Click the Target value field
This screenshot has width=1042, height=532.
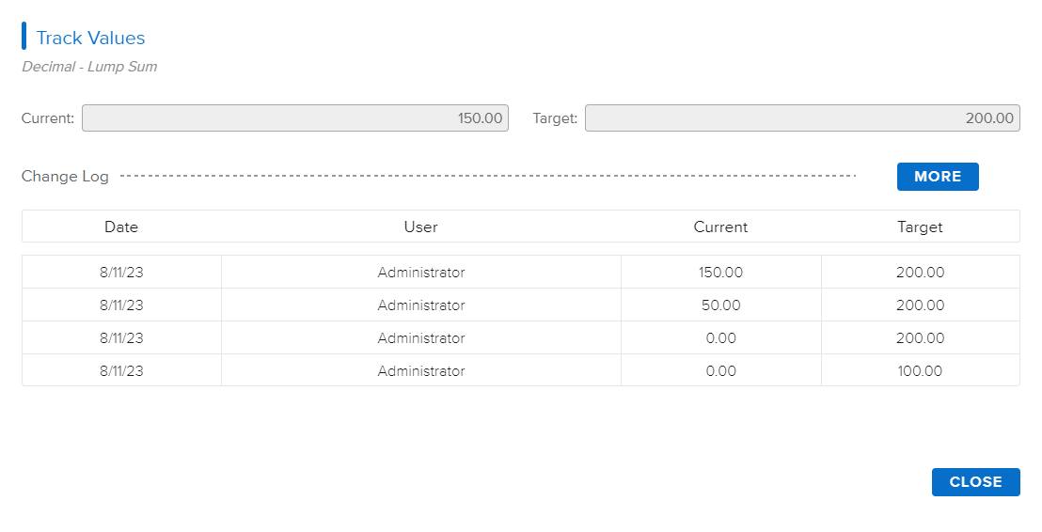click(801, 118)
